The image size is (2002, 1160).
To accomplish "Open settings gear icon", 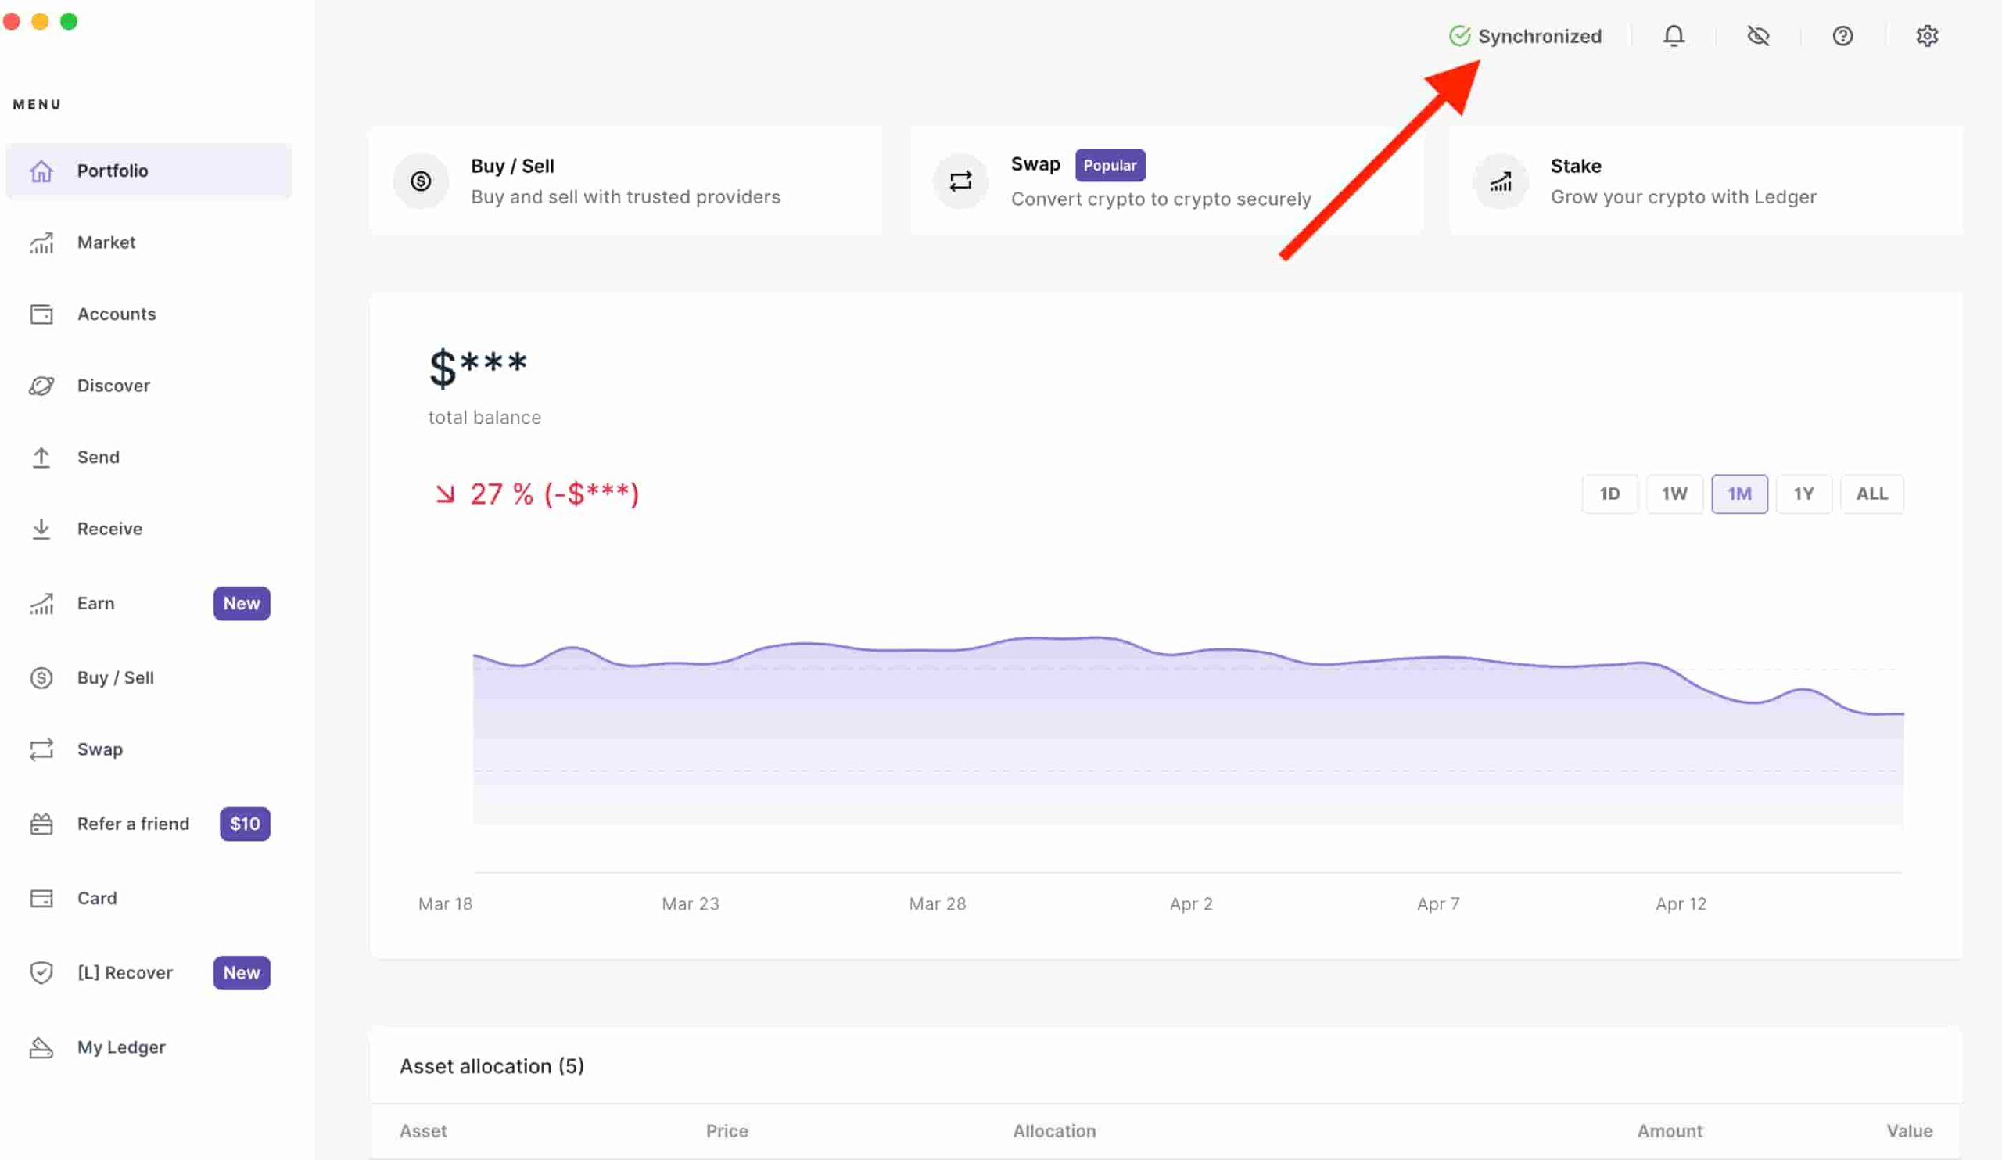I will coord(1925,36).
